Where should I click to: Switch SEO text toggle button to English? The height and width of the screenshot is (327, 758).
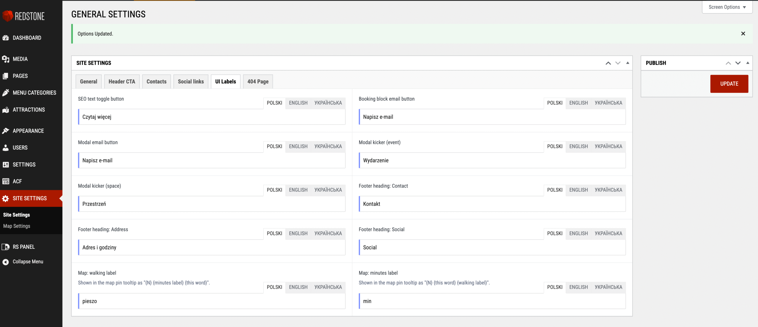click(x=298, y=103)
